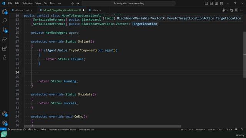Change encoding via UTF-8 status item

pyautogui.click(x=211, y=130)
